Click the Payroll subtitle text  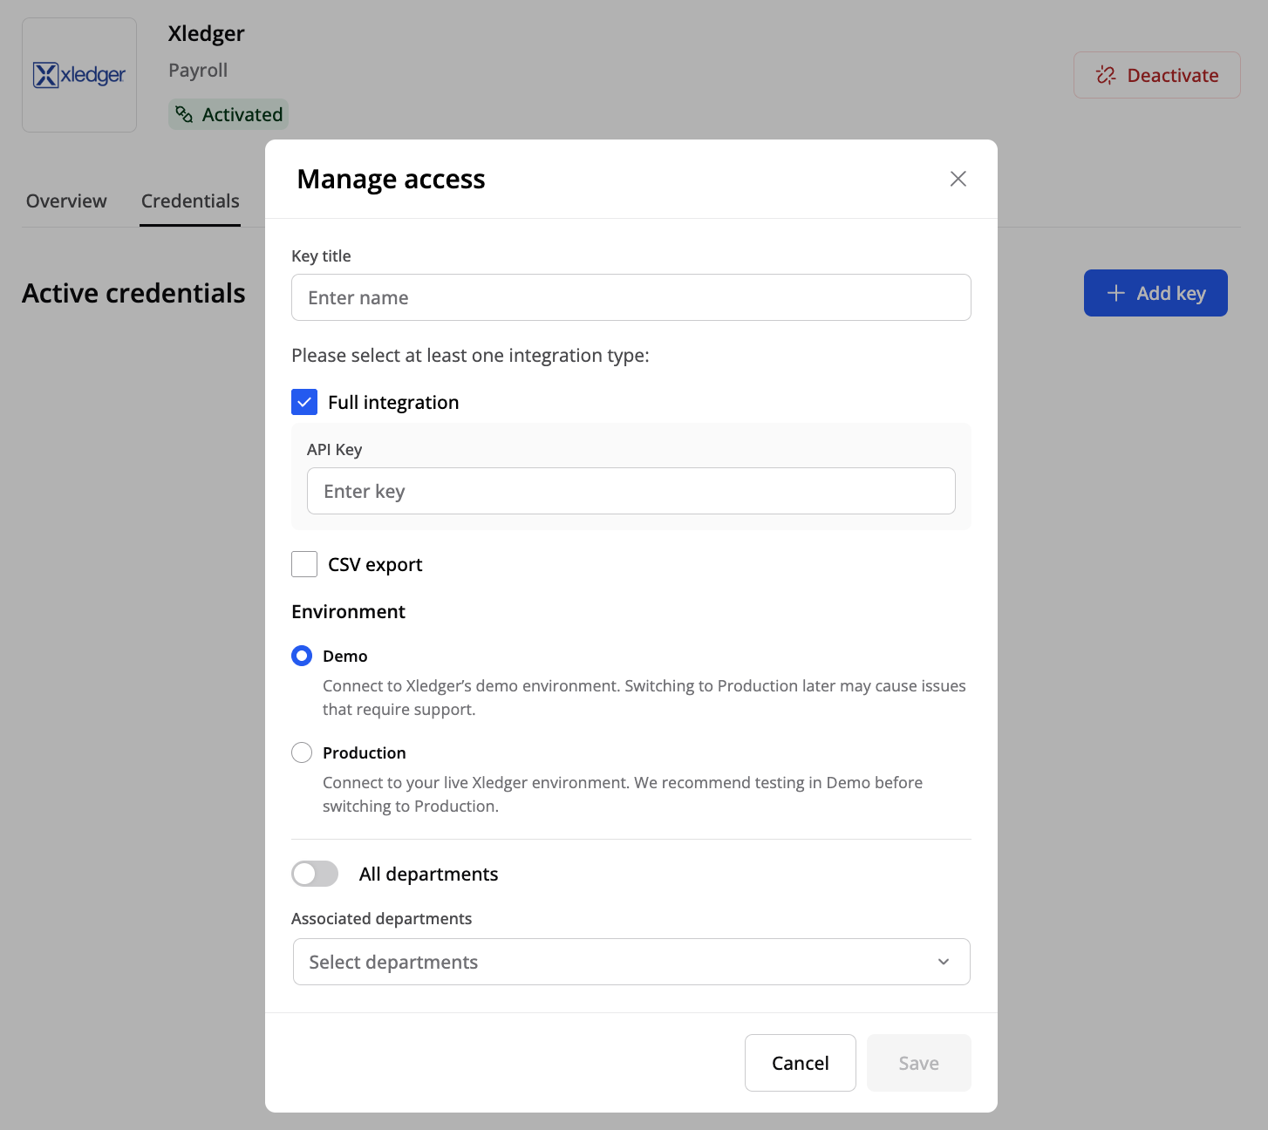[198, 70]
